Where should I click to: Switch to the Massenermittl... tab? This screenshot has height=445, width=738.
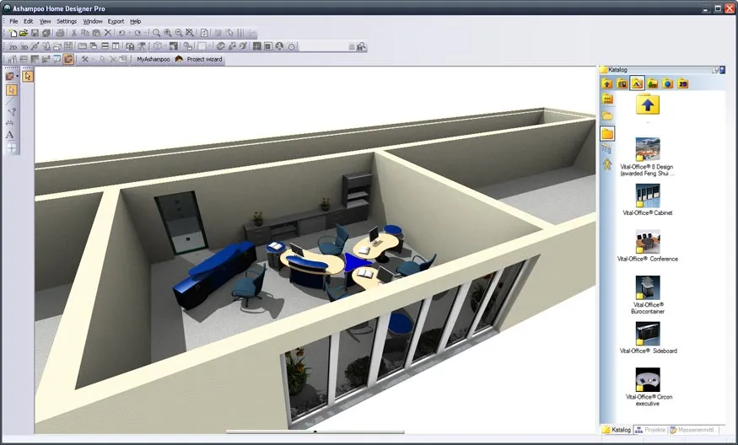(x=693, y=430)
